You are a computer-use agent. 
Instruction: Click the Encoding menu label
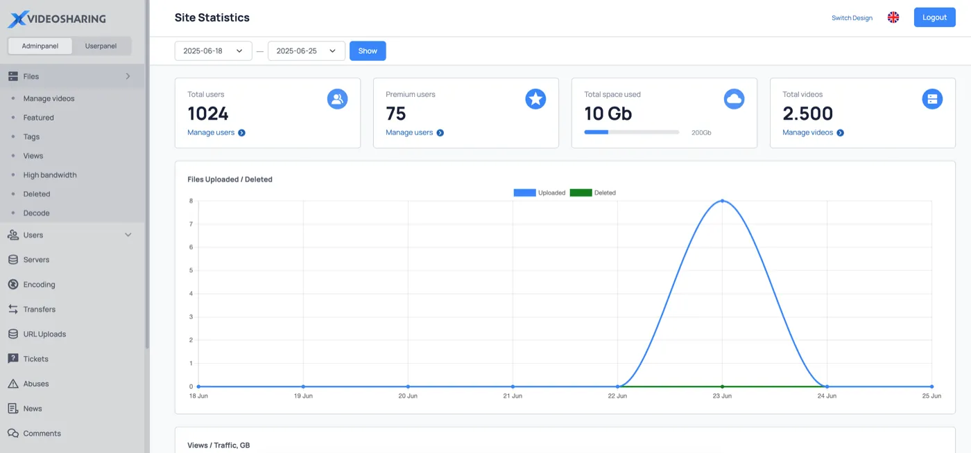(x=39, y=285)
